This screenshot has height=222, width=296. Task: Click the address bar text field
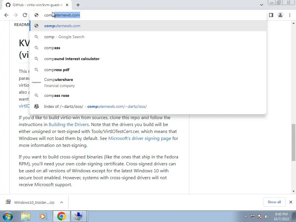[x=148, y=15]
